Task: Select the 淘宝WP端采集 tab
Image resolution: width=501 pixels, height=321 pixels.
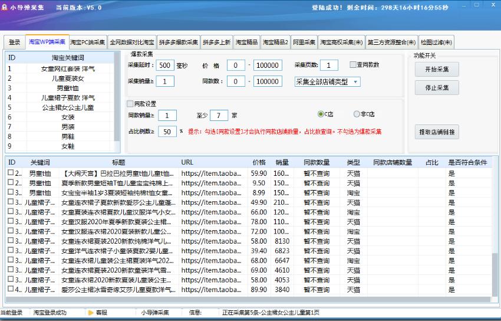Action: [x=47, y=41]
